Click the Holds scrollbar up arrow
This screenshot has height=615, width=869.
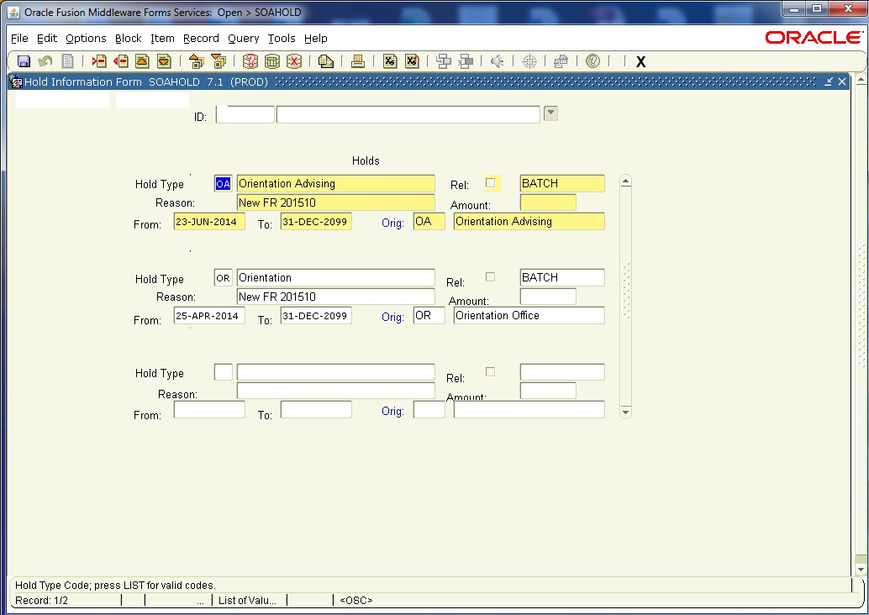click(625, 181)
